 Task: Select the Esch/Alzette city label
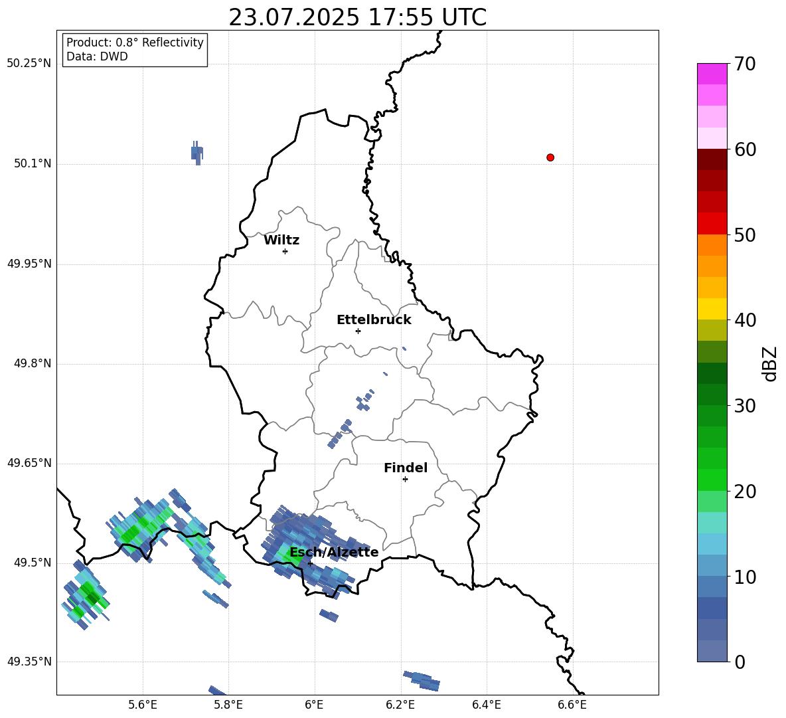334,553
